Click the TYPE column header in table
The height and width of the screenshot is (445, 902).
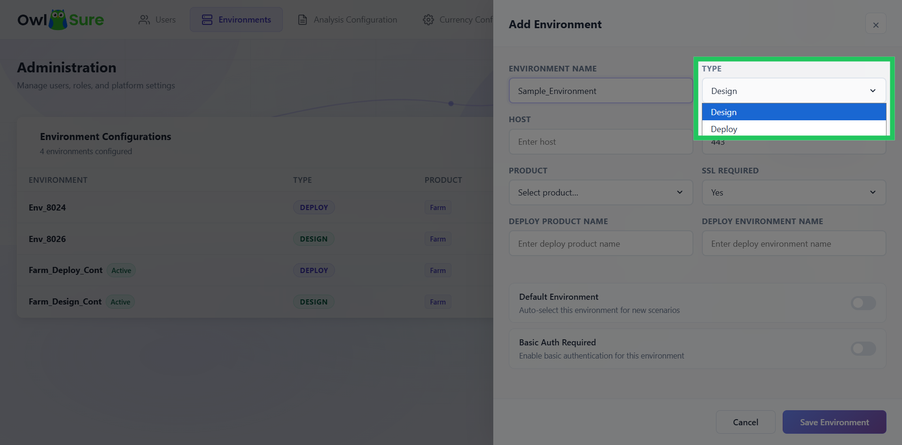pyautogui.click(x=302, y=180)
